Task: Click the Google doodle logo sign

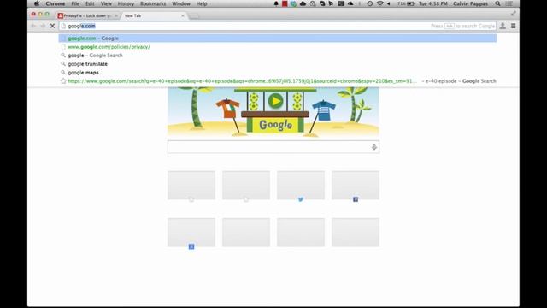Action: pyautogui.click(x=275, y=125)
